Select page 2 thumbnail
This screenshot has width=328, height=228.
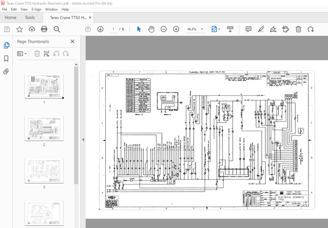44,129
